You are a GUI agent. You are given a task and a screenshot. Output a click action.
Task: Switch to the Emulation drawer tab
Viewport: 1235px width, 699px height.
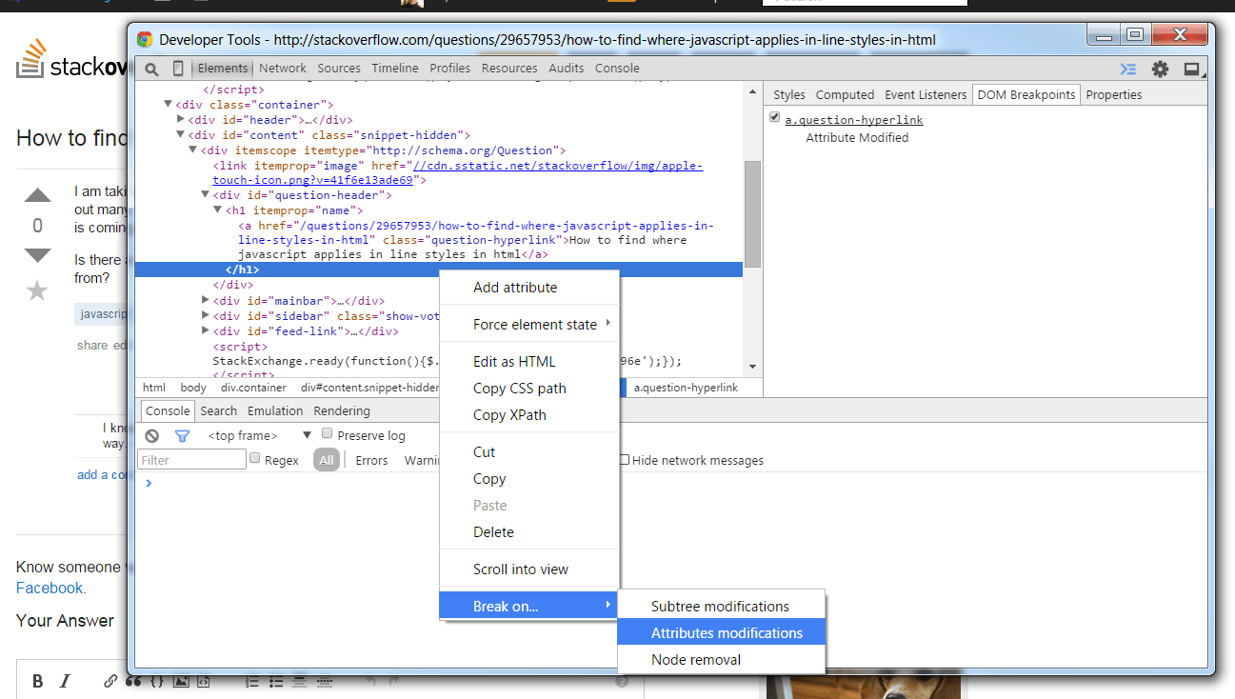275,411
